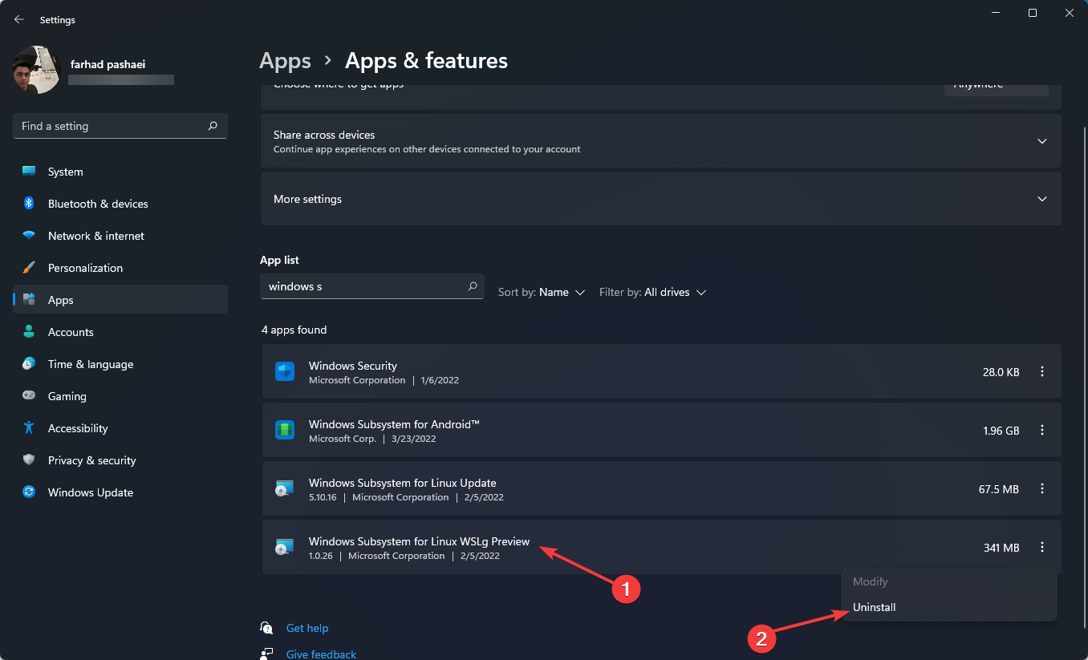Click the farhad pashaei profile picture
The image size is (1088, 660).
[x=37, y=70]
